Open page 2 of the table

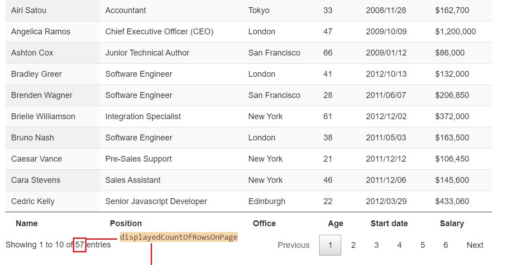tap(353, 245)
